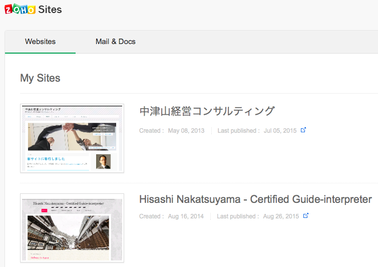Click the 中津山経営コンサルティング site thumbnail preview
Image resolution: width=378 pixels, height=267 pixels.
72,138
